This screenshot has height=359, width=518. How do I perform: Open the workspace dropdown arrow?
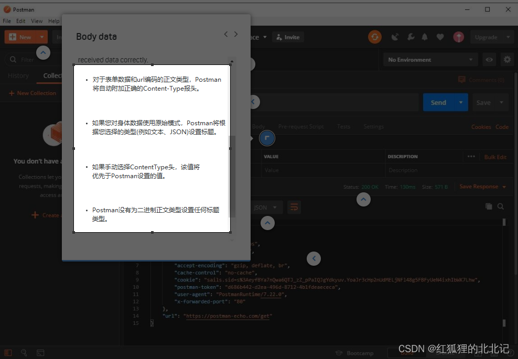[265, 37]
